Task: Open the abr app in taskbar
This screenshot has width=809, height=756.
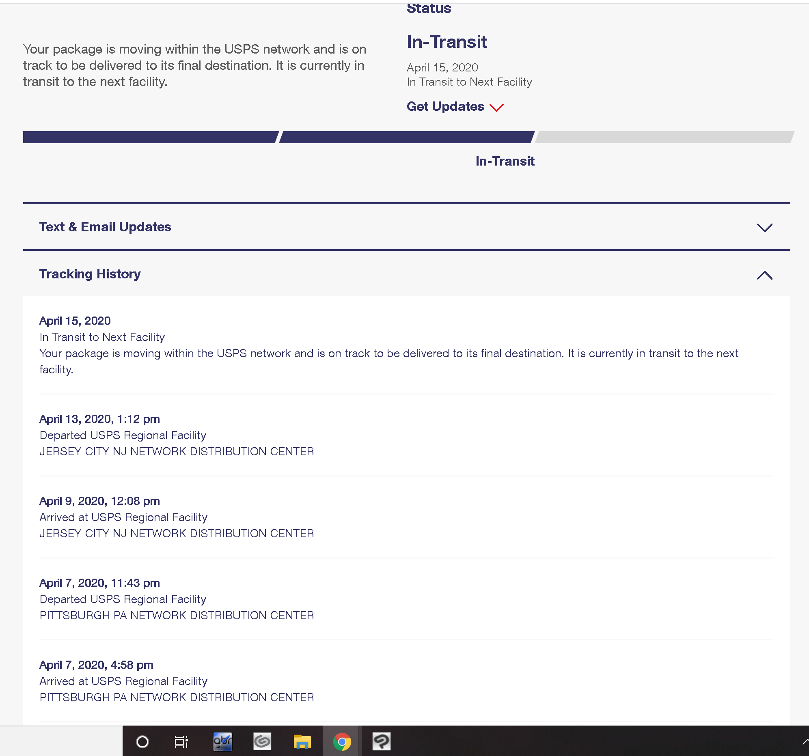Action: point(222,742)
